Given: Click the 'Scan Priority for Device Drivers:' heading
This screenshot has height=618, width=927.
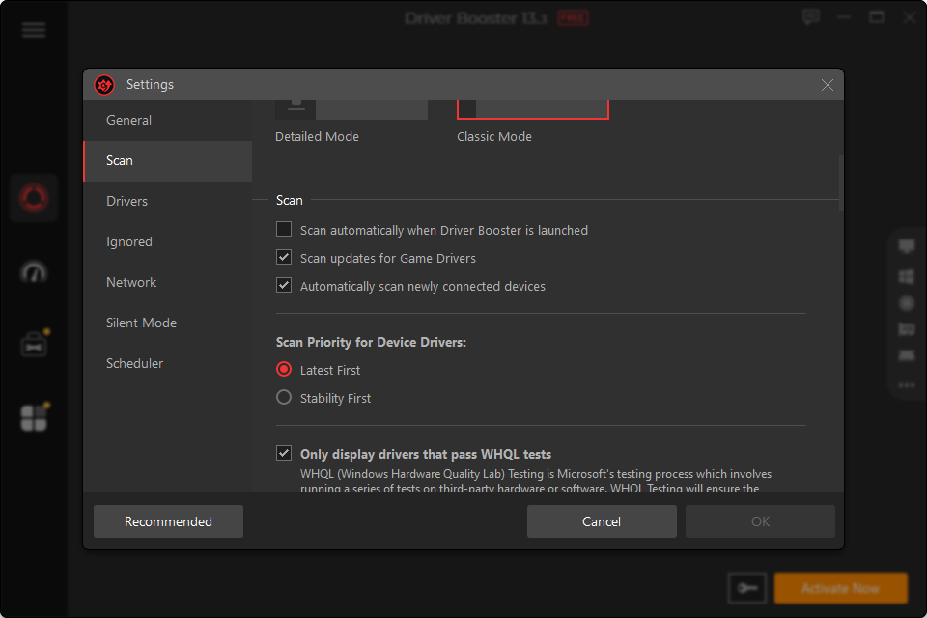Looking at the screenshot, I should coord(371,343).
